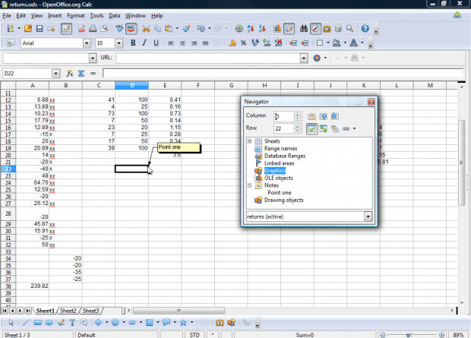
Task: Click the Paste icon
Action: pos(169,29)
